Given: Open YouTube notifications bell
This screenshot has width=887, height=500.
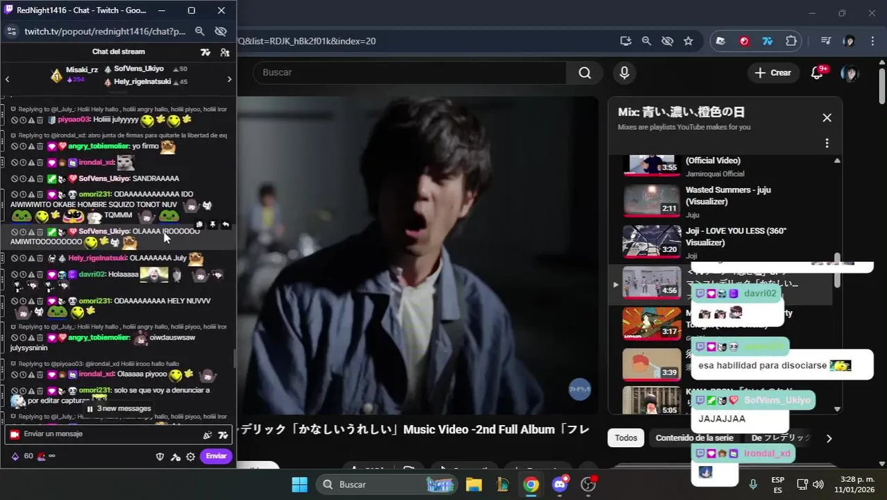Looking at the screenshot, I should click(818, 72).
